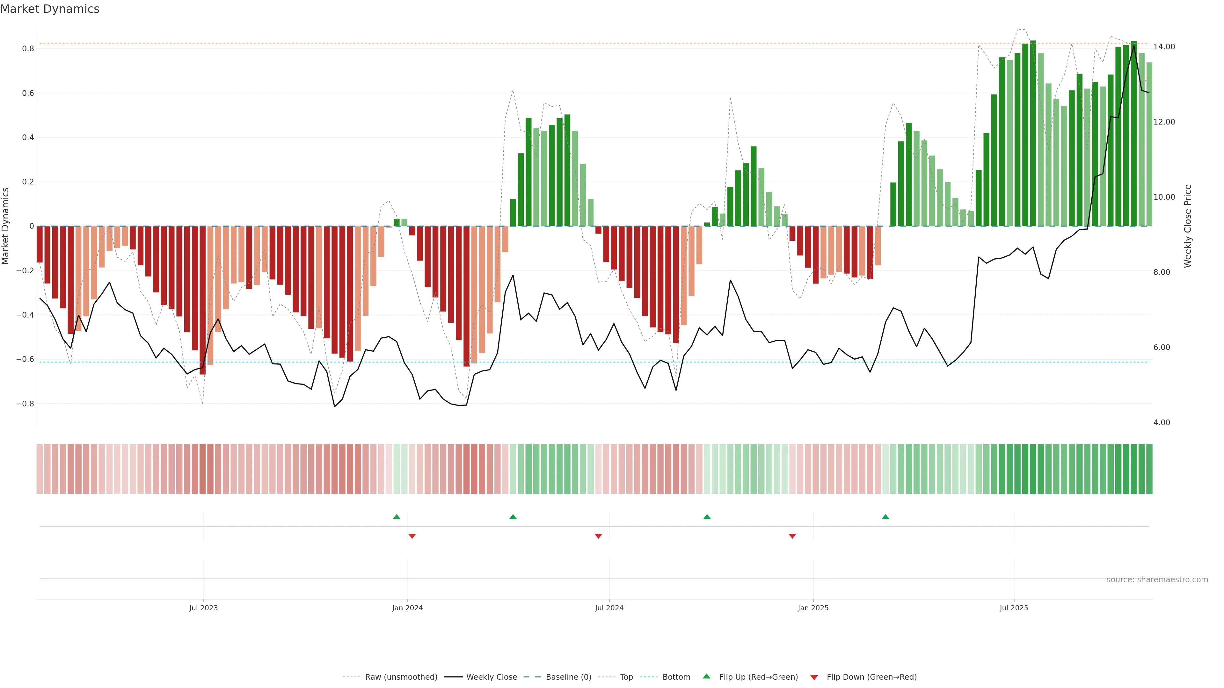Click the Market Dynamics chart title

coord(50,9)
